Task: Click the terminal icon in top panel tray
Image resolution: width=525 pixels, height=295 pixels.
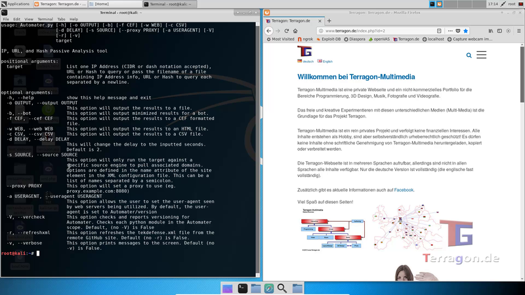Action: [x=432, y=4]
